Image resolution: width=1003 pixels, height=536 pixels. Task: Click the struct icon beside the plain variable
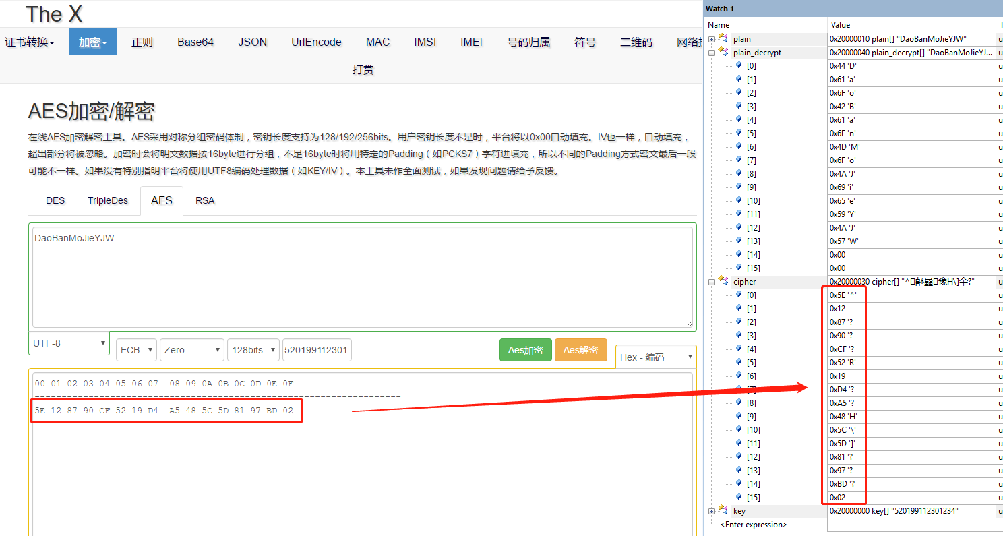click(723, 38)
